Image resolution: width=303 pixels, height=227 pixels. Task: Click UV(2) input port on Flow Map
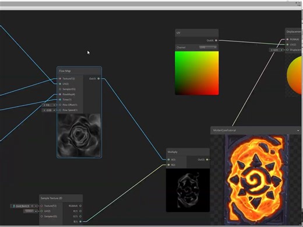(x=60, y=84)
